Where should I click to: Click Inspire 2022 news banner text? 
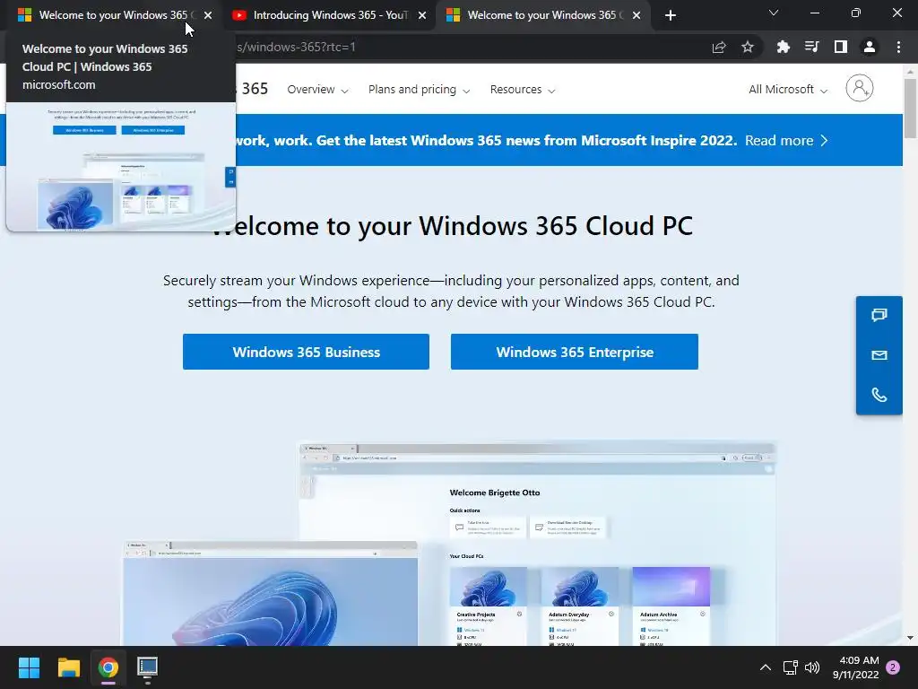pyautogui.click(x=486, y=141)
